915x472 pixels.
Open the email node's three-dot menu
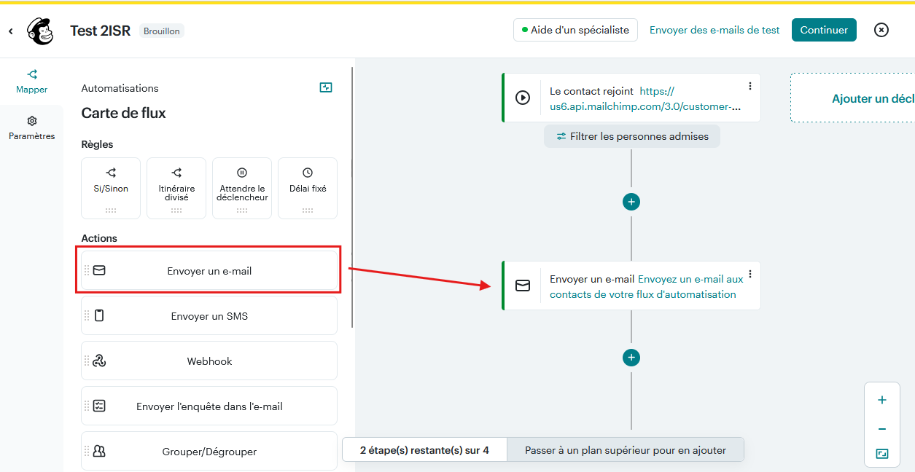coord(750,274)
